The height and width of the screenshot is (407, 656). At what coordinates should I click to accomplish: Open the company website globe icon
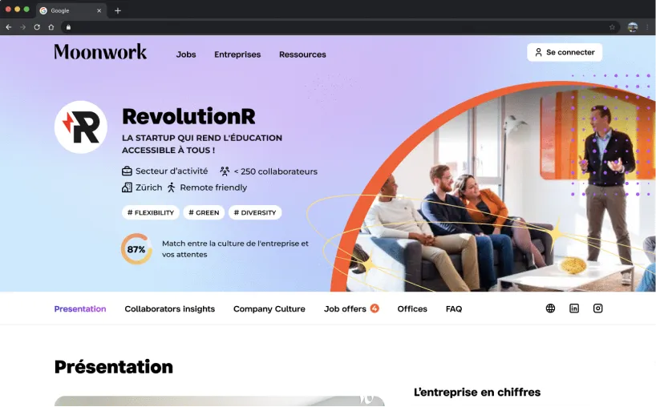pos(550,308)
